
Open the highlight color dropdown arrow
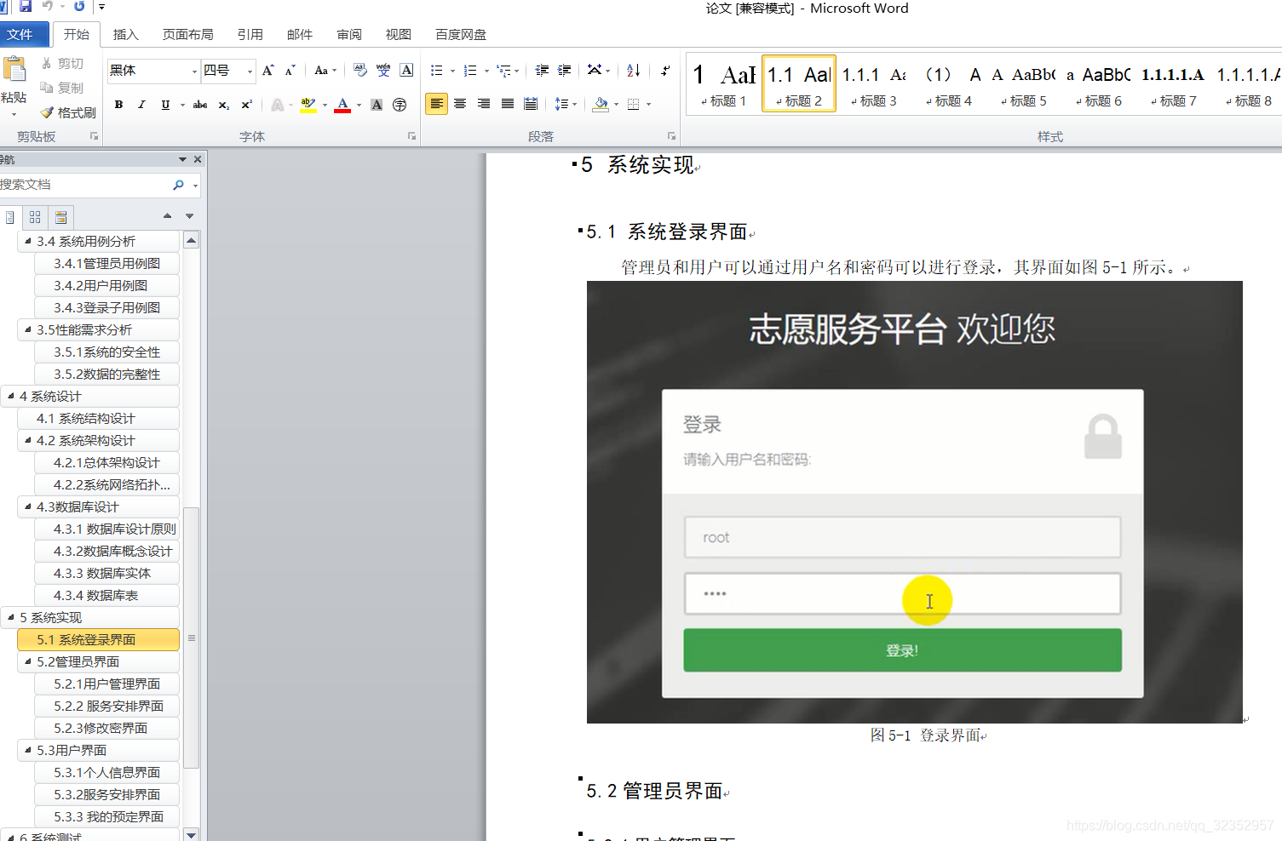coord(325,105)
